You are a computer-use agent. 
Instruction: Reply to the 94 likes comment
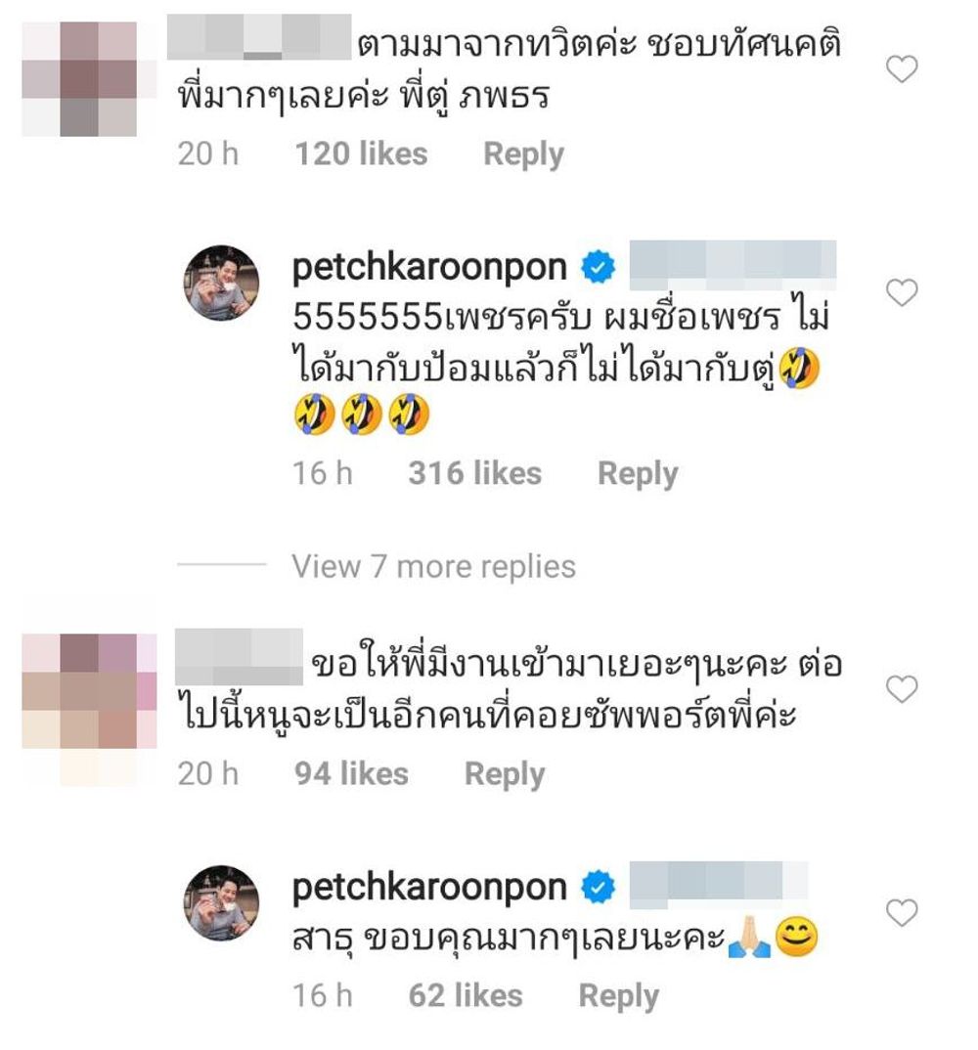(x=505, y=774)
